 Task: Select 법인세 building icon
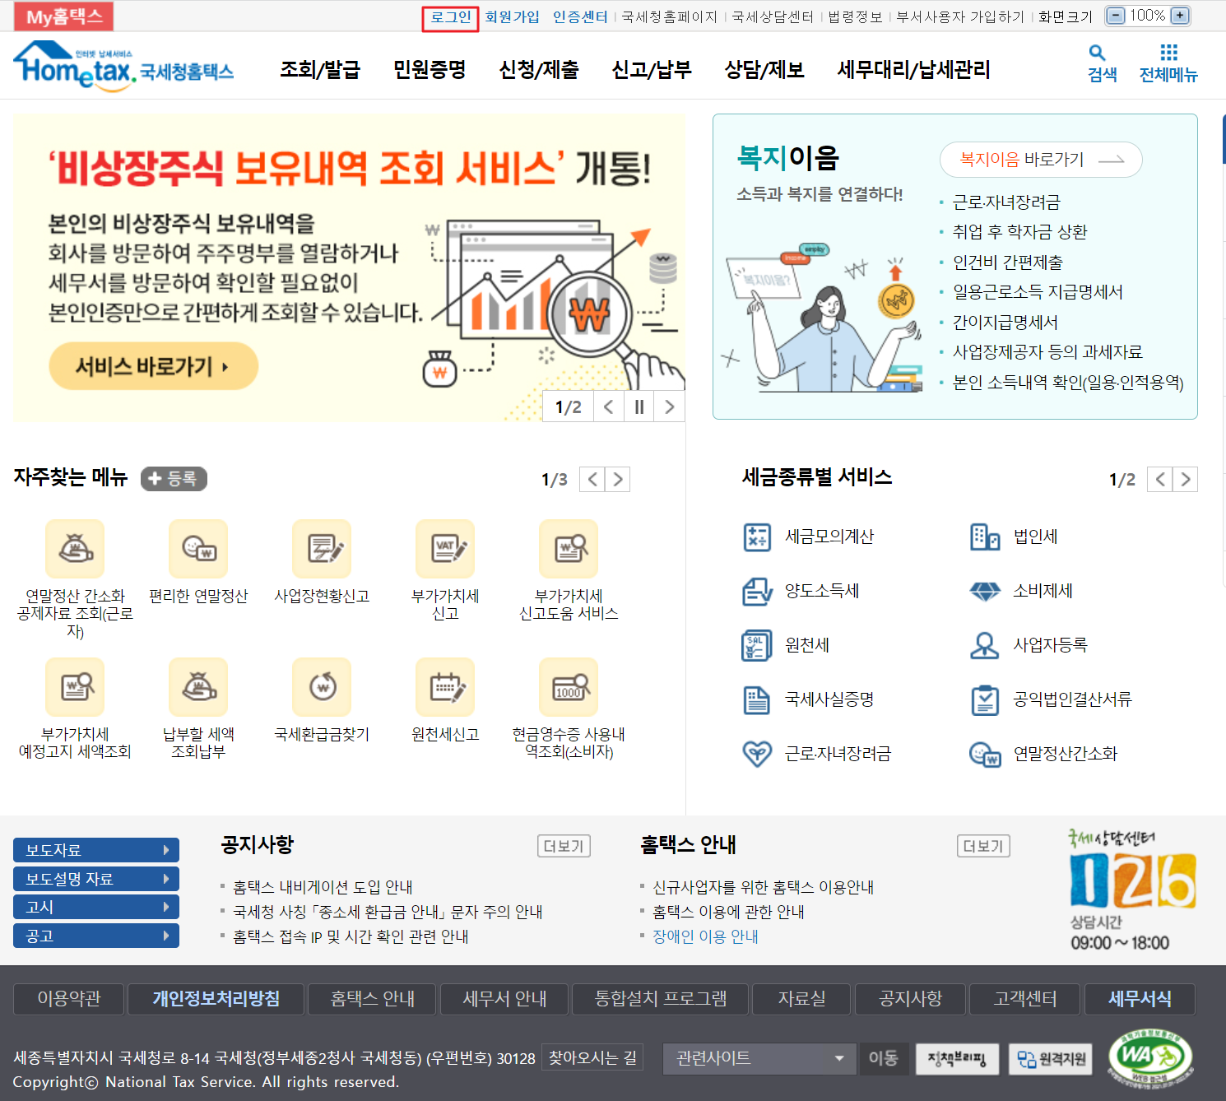click(985, 537)
